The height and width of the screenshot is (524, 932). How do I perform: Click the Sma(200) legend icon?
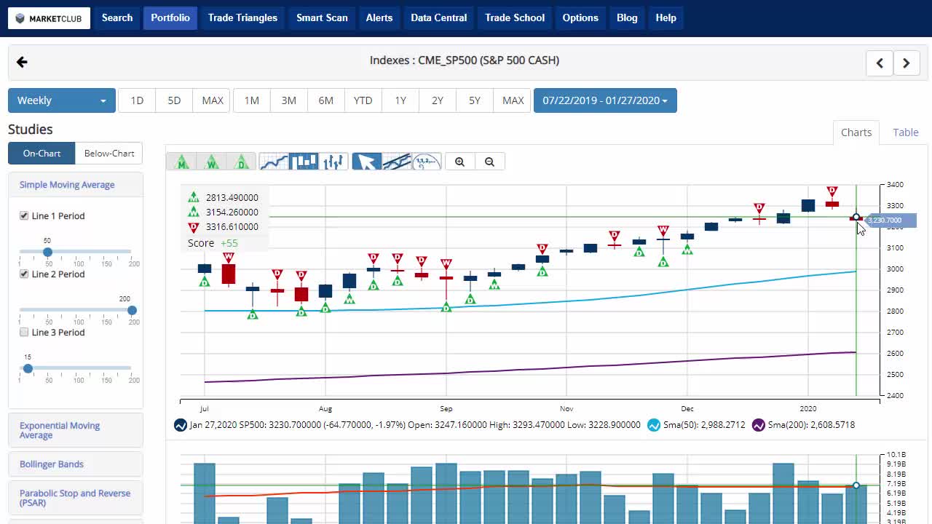pyautogui.click(x=759, y=425)
